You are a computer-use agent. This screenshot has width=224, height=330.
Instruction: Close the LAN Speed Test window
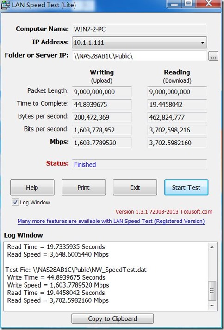point(209,4)
